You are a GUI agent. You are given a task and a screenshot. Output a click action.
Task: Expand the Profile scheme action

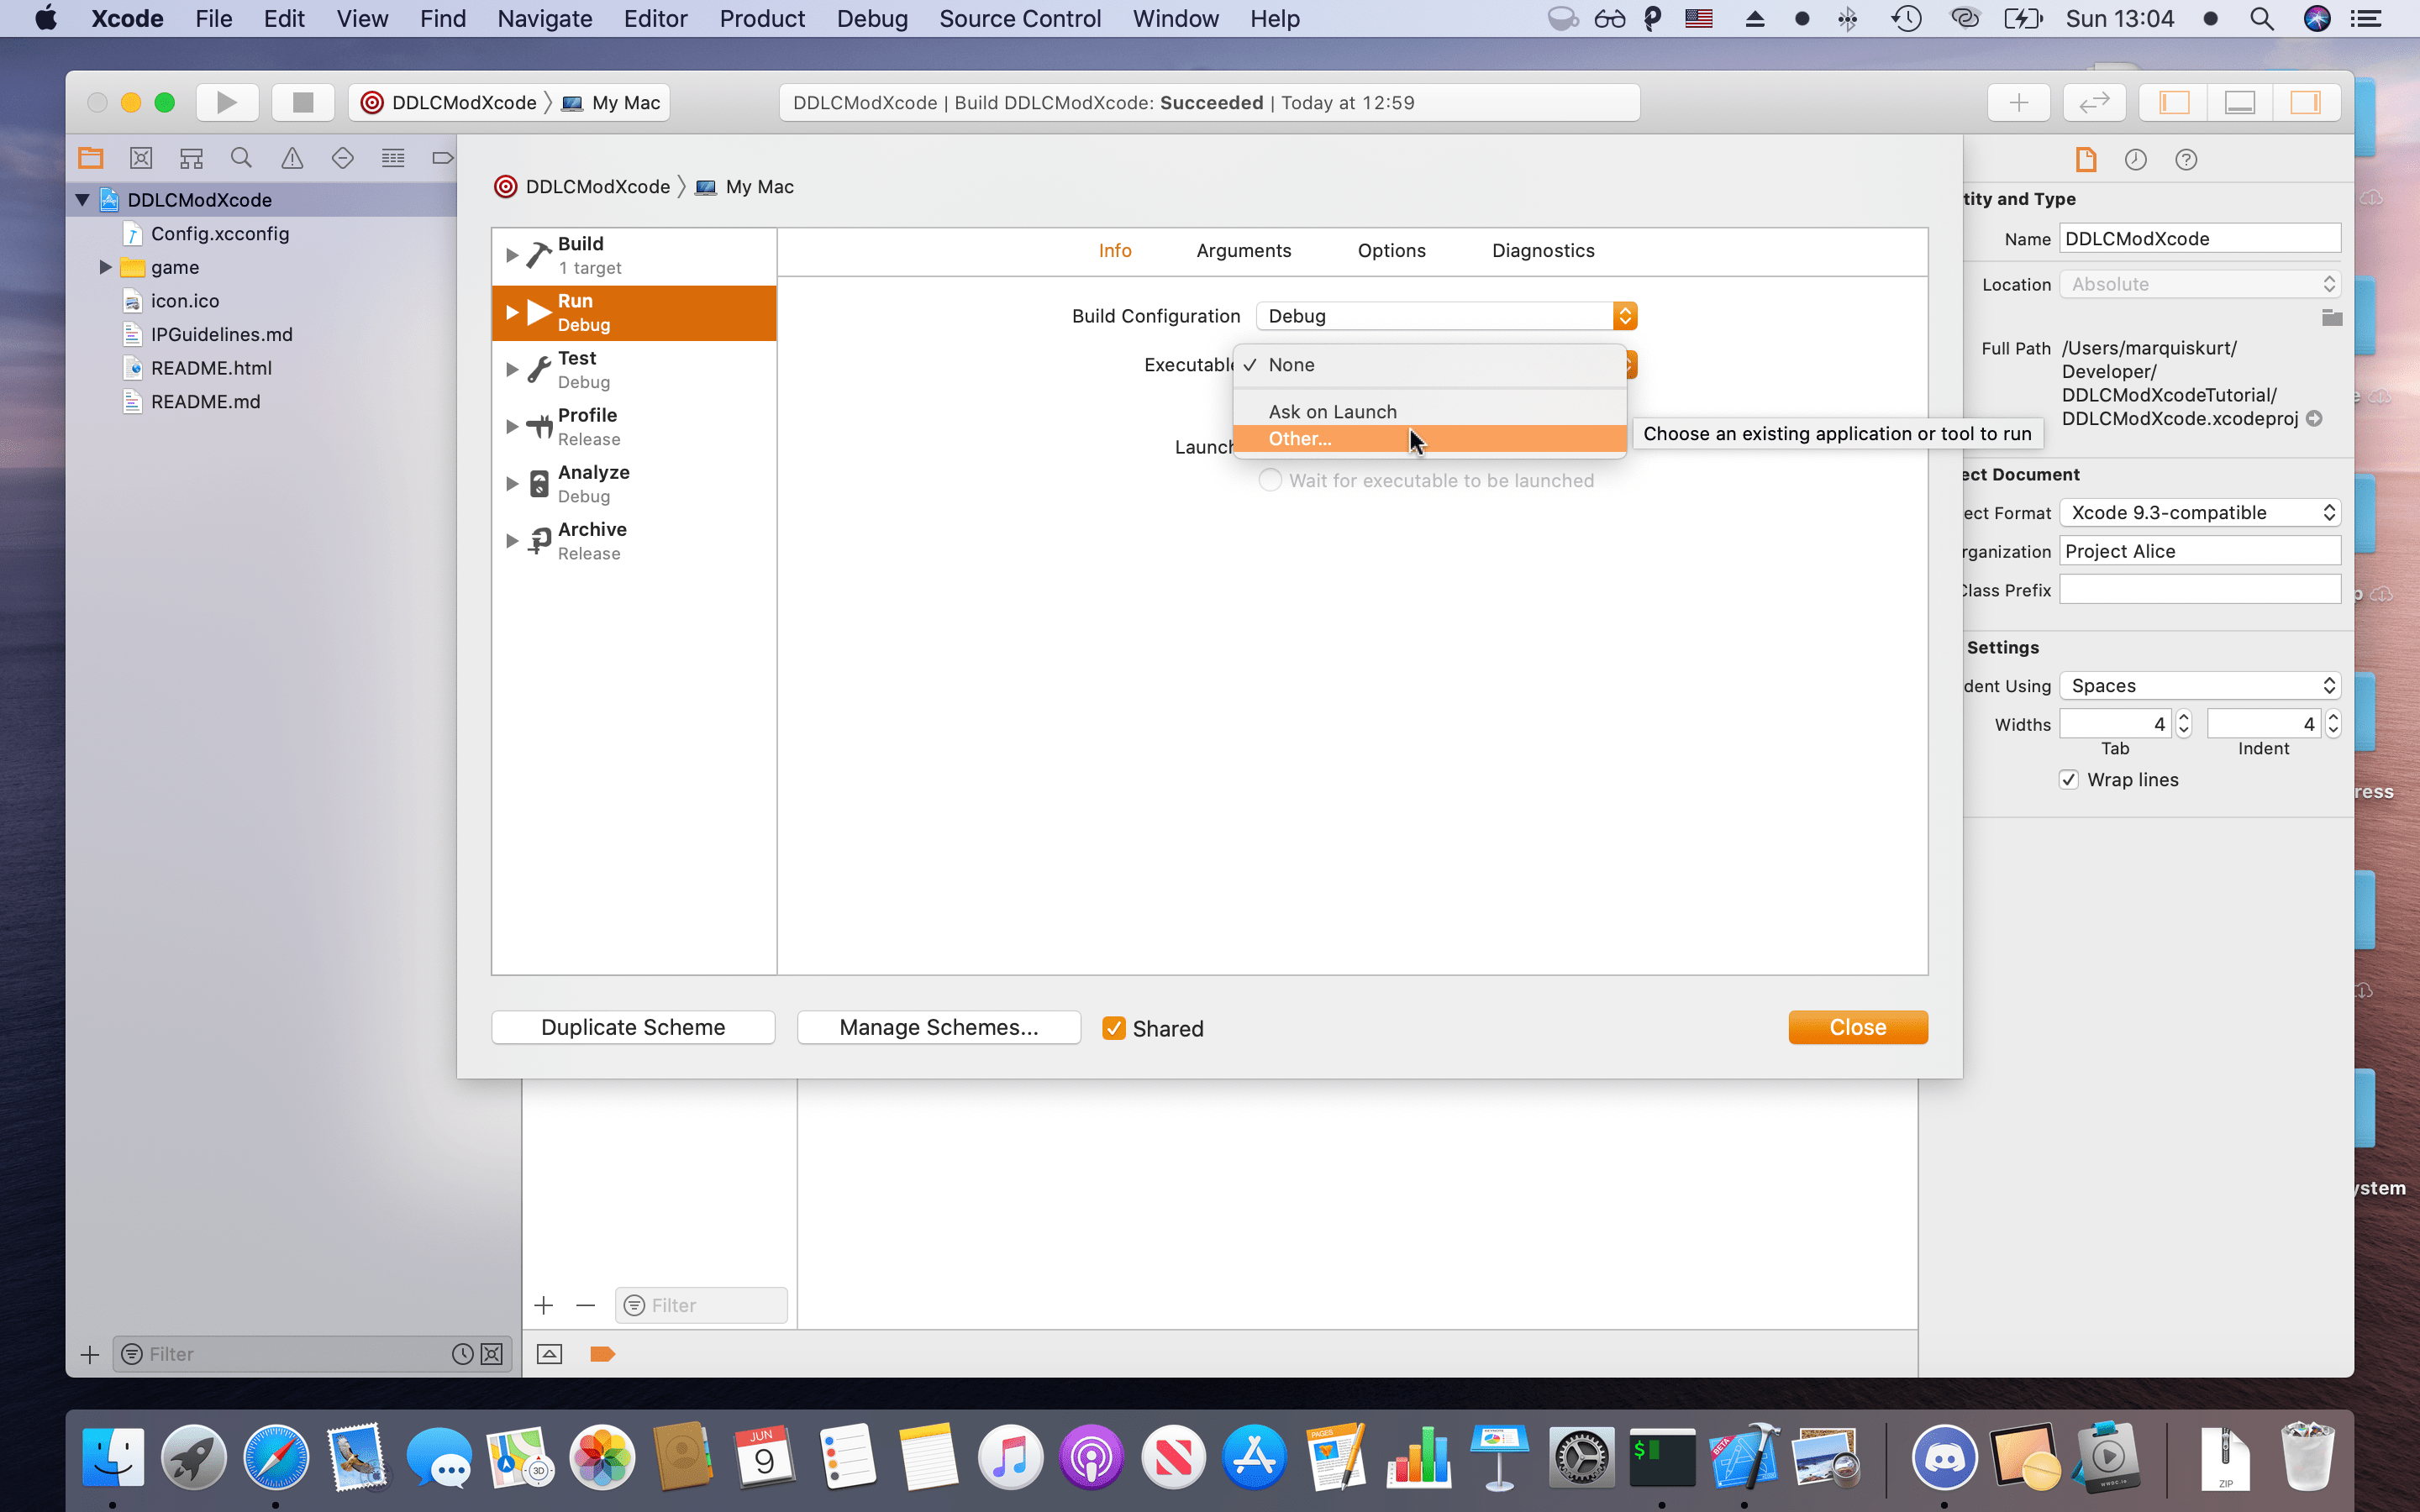pos(512,426)
